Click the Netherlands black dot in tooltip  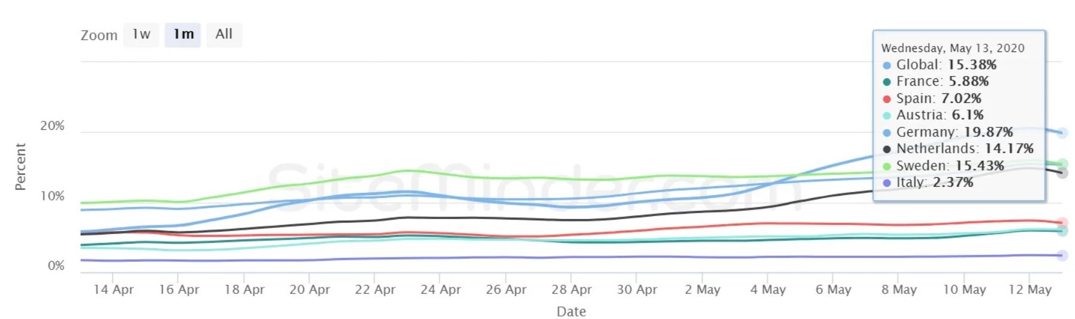point(887,149)
